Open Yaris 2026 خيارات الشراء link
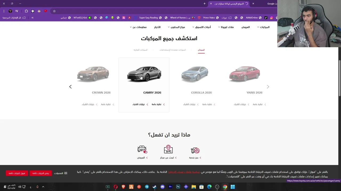This screenshot has width=341, height=191. (x=241, y=105)
